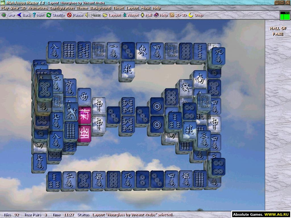Switch view with the 2D-3D button
The height and width of the screenshot is (218, 291).
(x=178, y=15)
